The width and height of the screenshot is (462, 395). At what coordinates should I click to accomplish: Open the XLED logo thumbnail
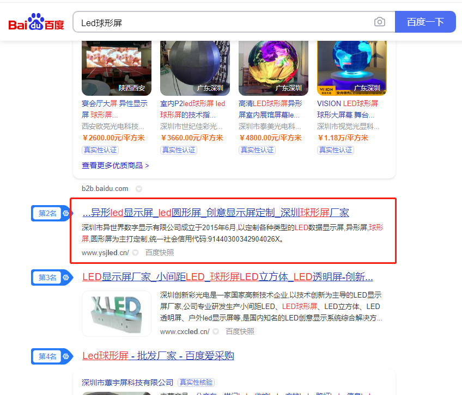tap(117, 314)
